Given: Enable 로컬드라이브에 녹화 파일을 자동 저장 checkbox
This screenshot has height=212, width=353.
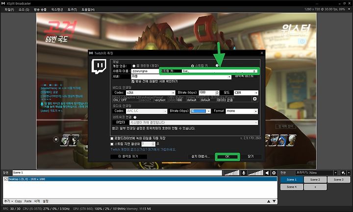Looking at the screenshot, I should (112, 138).
